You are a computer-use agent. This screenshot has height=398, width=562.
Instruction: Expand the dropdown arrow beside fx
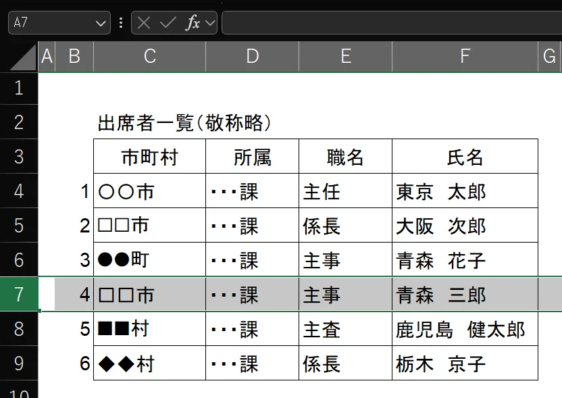[x=210, y=23]
